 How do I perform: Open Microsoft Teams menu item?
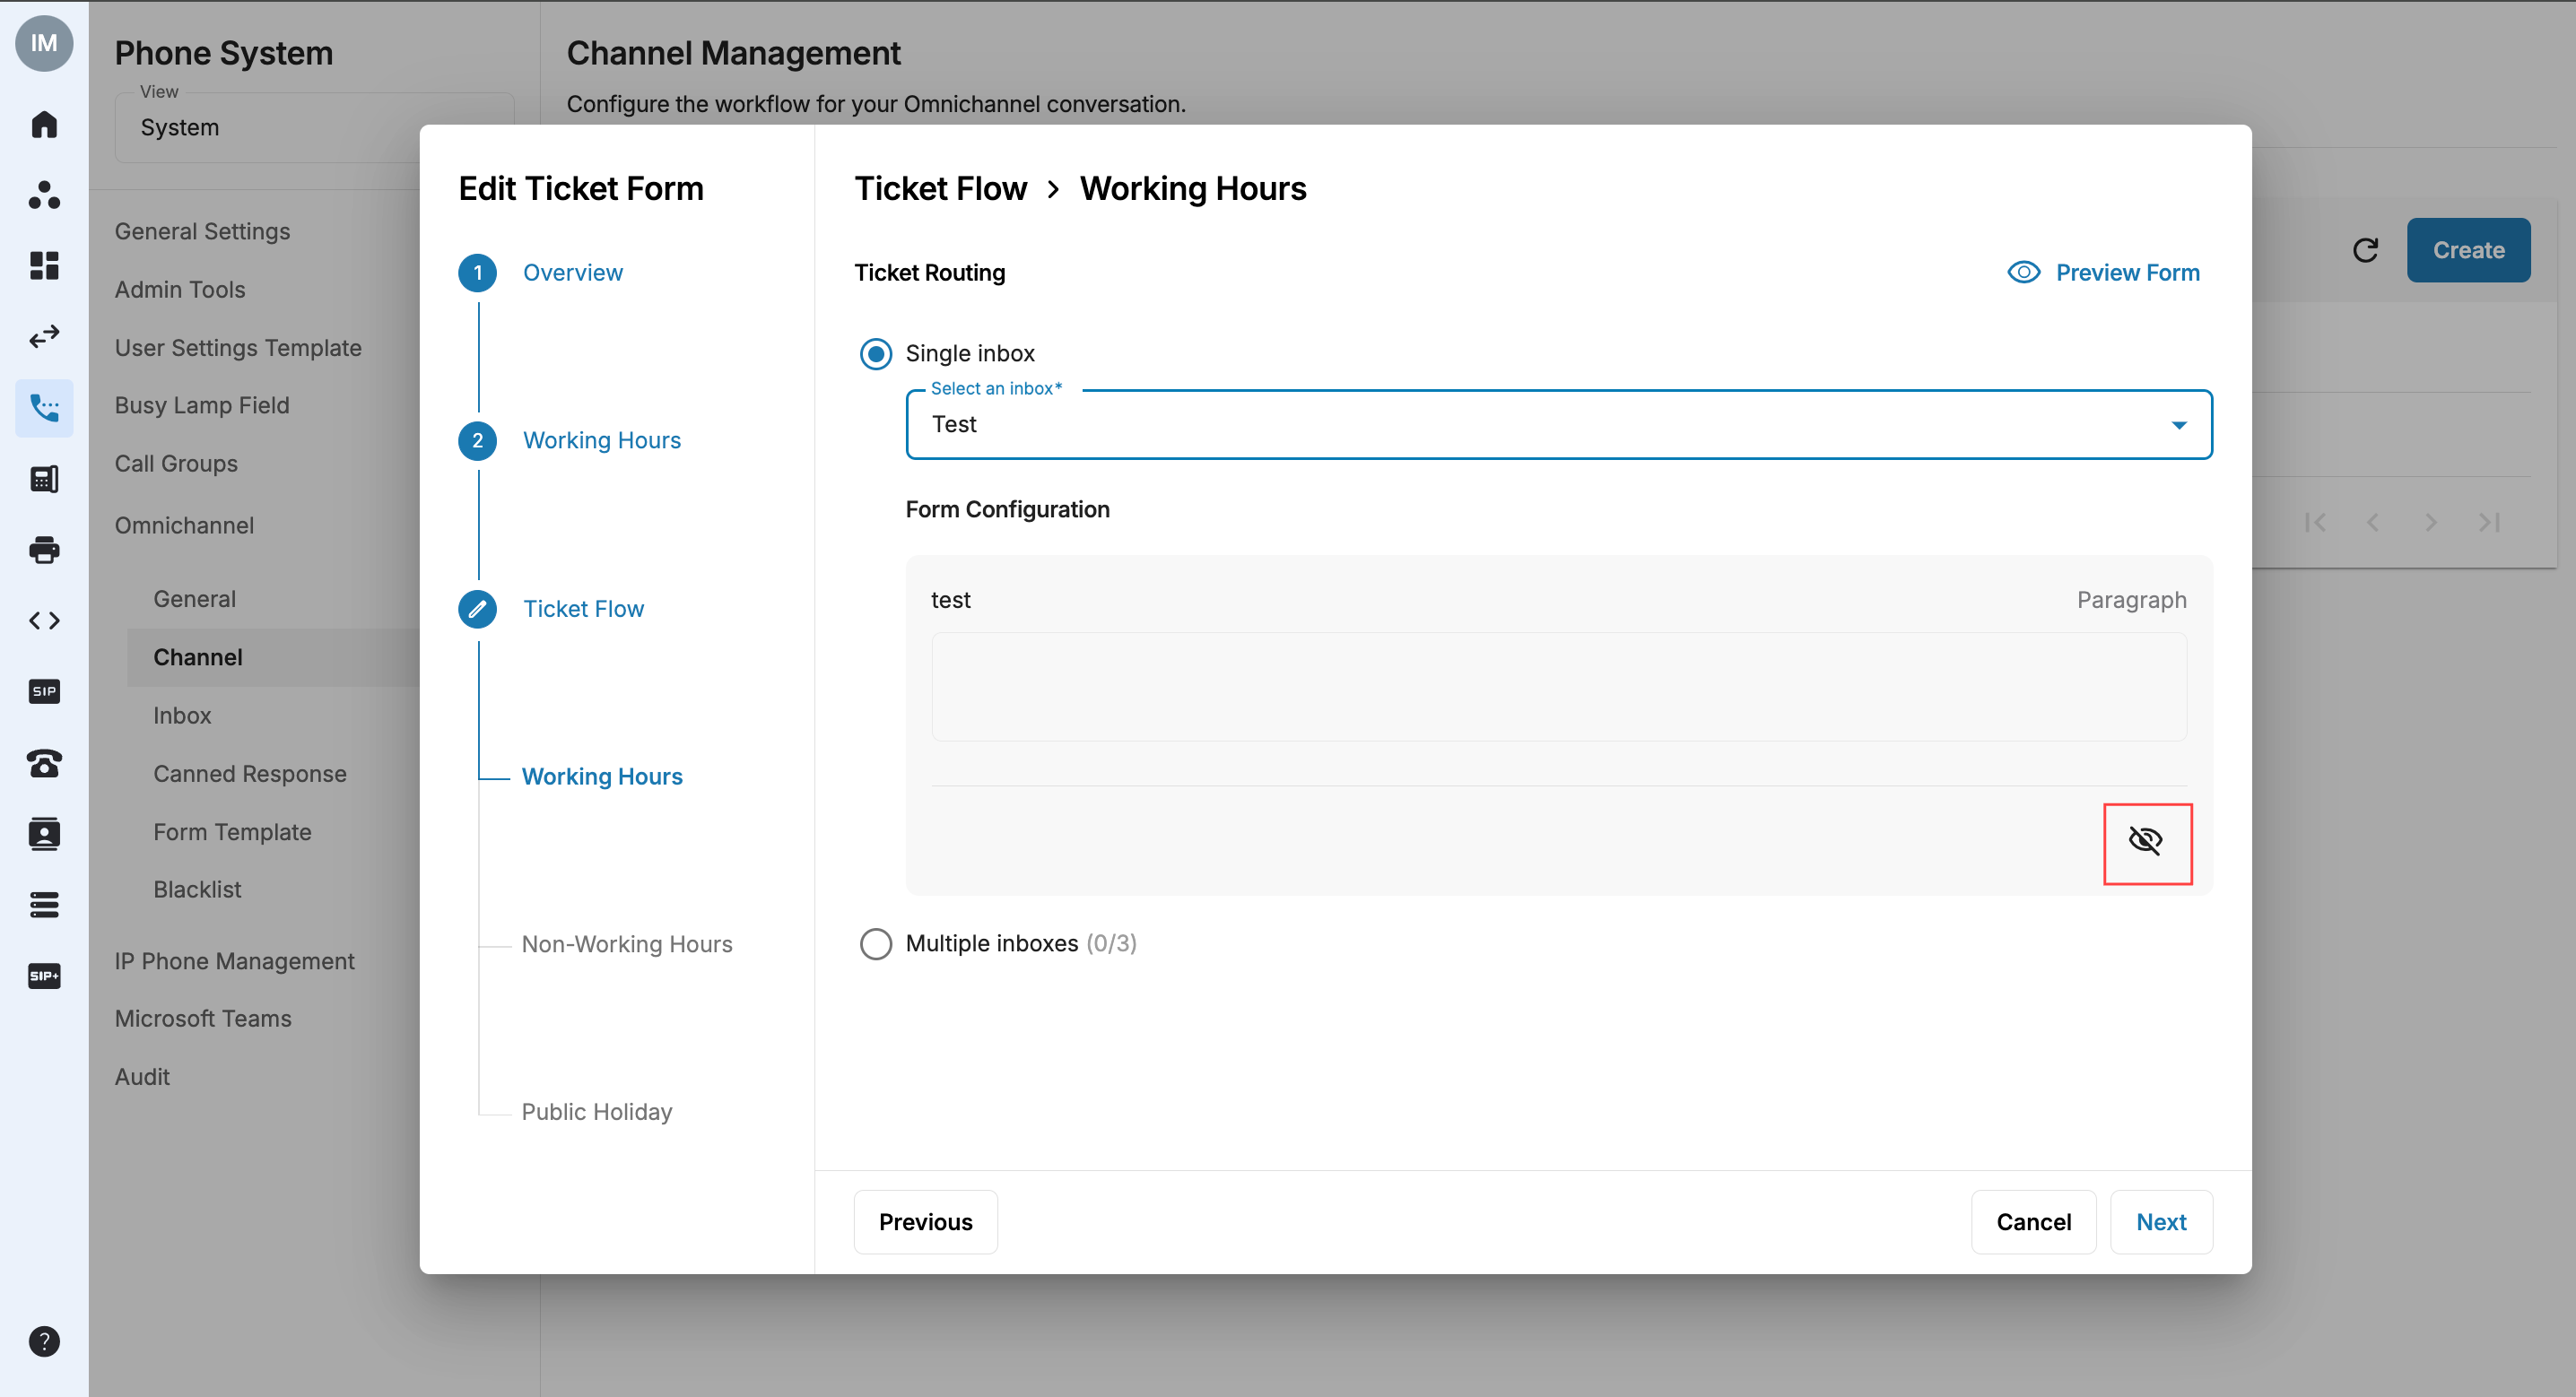tap(203, 1019)
